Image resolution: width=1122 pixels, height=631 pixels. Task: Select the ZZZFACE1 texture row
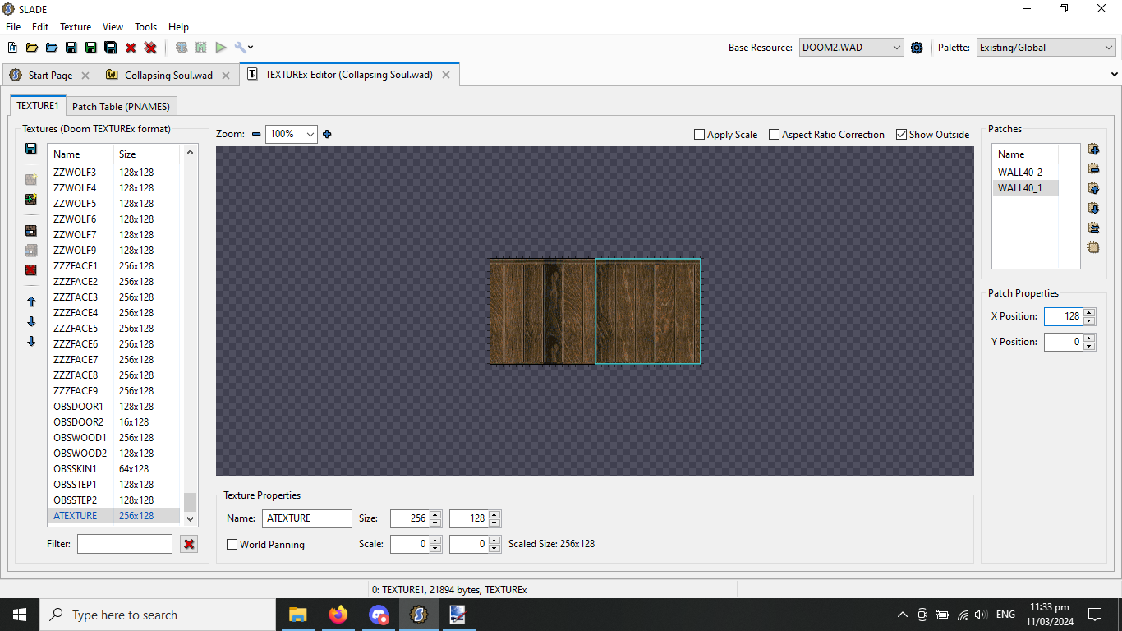(x=113, y=265)
